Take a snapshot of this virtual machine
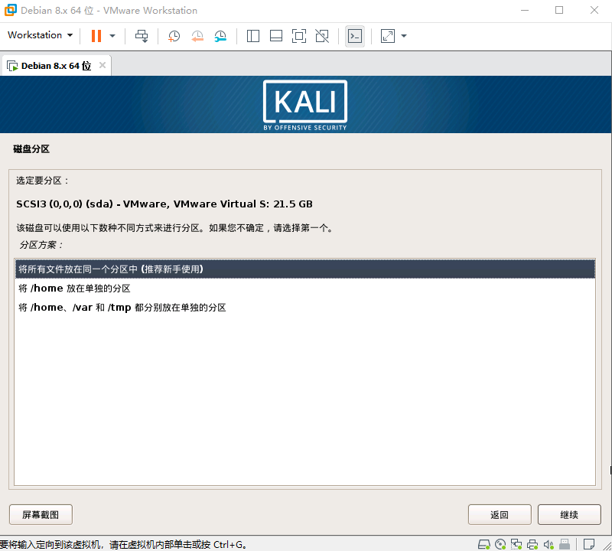Screen dimensions: 612x551 click(x=174, y=36)
